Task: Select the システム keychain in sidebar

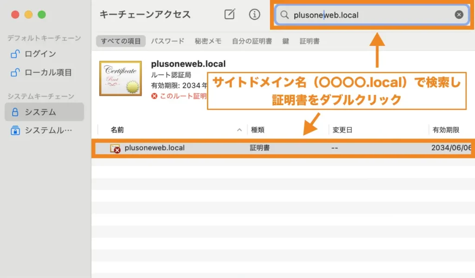Action: coord(40,112)
